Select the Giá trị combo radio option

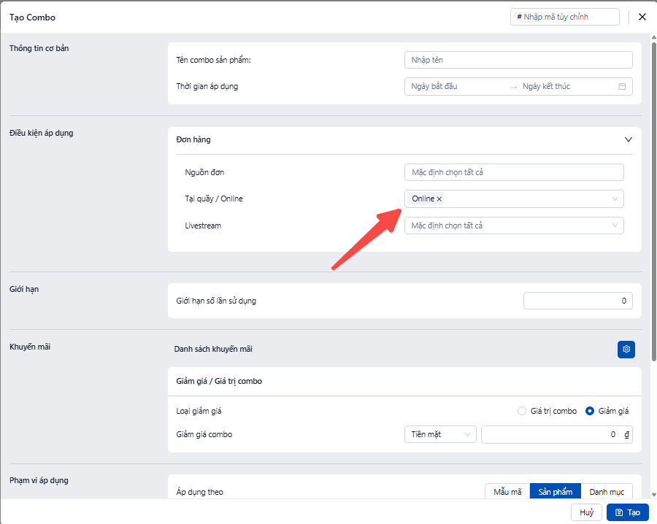click(x=522, y=411)
